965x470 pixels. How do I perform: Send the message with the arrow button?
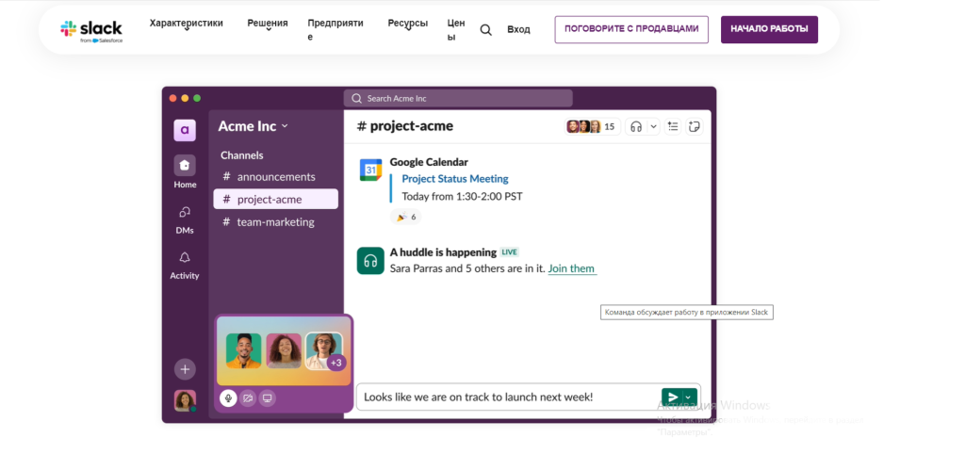pos(672,397)
